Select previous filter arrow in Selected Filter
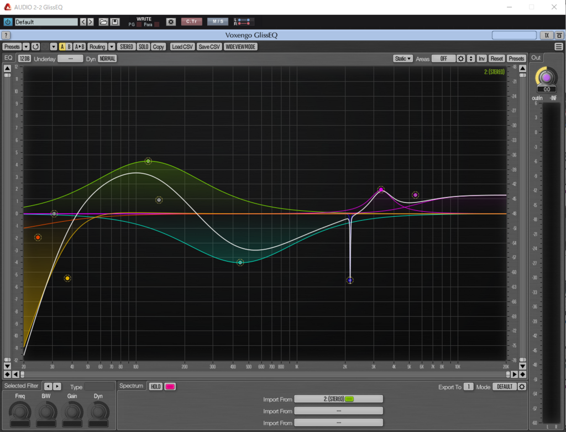Image resolution: width=566 pixels, height=432 pixels. pyautogui.click(x=48, y=386)
